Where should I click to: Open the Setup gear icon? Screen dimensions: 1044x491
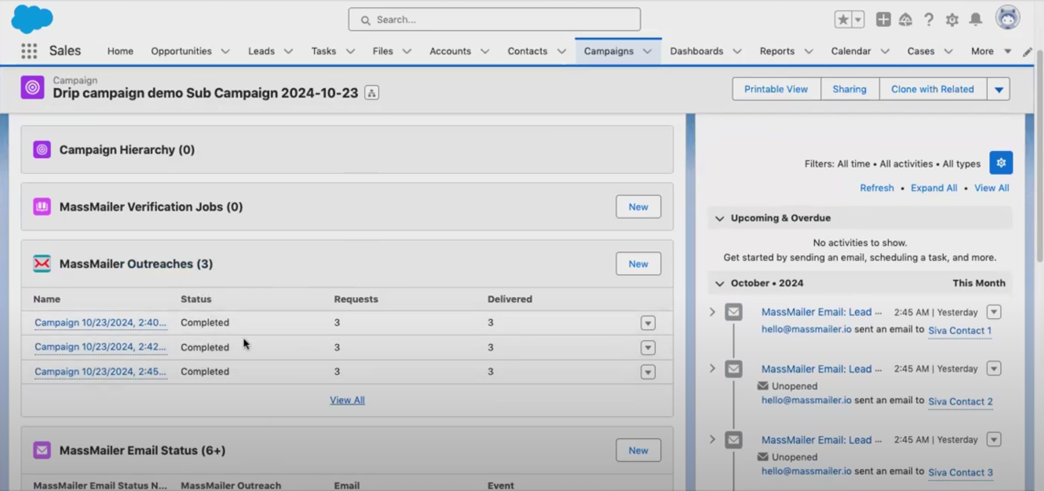point(952,20)
